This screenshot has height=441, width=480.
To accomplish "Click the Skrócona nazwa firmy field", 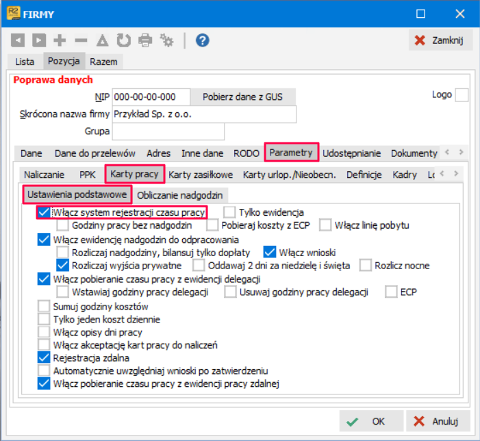I will 204,114.
